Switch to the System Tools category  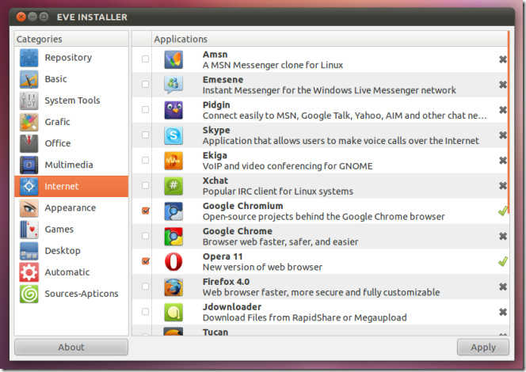pos(71,101)
